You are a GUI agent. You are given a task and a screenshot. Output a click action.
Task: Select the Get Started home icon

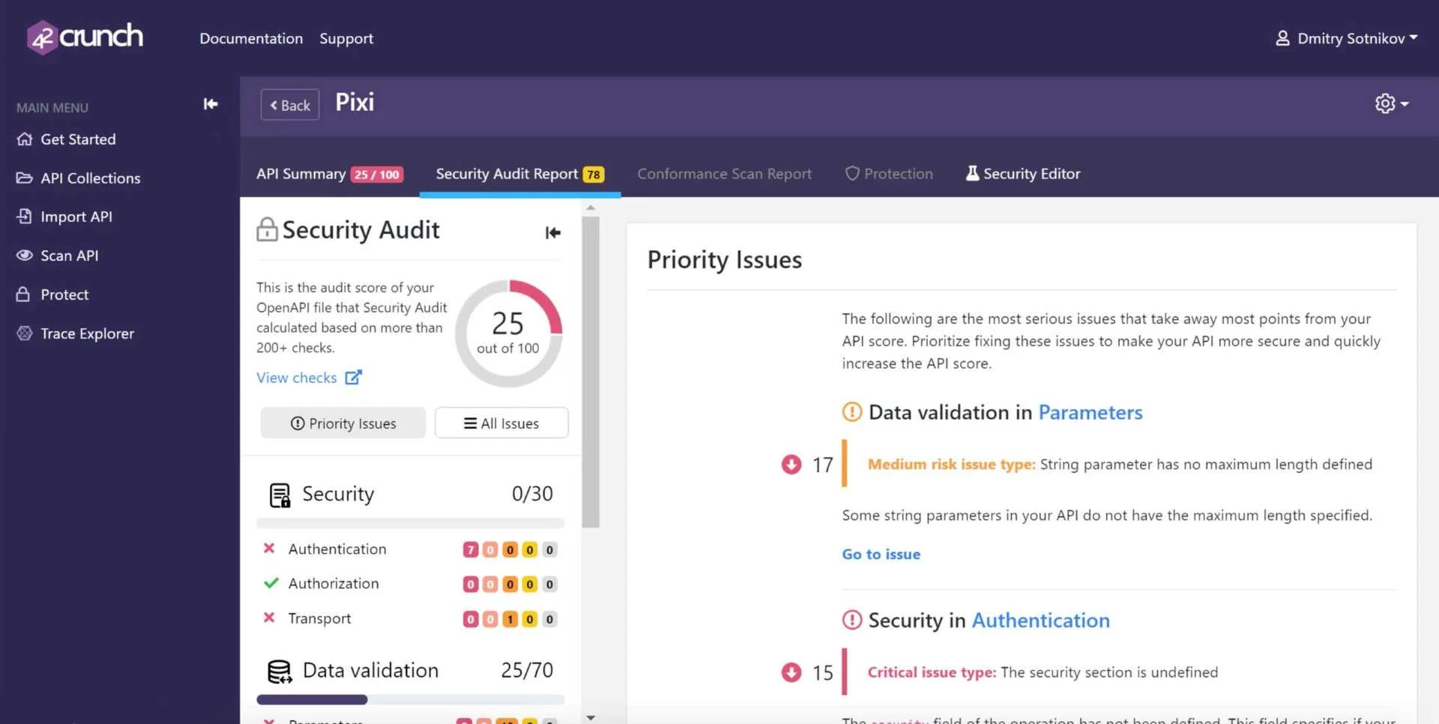(25, 139)
